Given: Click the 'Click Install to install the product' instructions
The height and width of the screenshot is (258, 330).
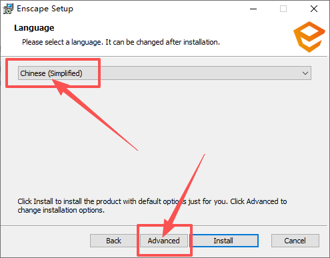Looking at the screenshot, I should (x=152, y=205).
